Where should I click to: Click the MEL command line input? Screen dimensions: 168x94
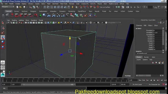point(47,88)
